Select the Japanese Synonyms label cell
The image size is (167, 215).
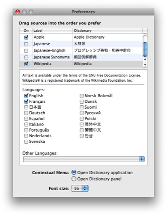click(x=53, y=57)
